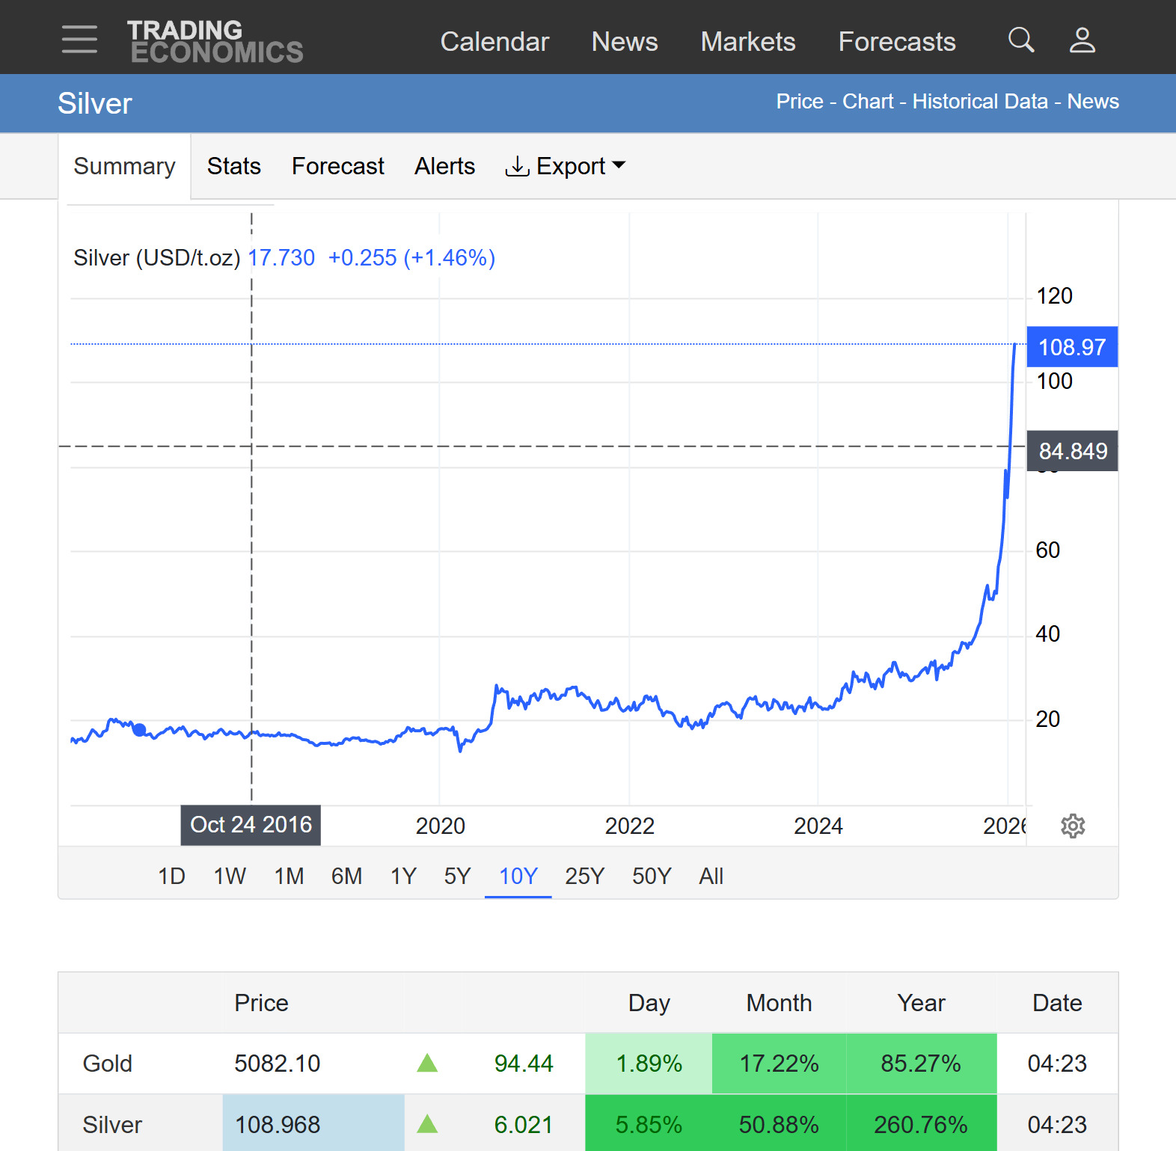Open the Forecasts menu

[897, 42]
